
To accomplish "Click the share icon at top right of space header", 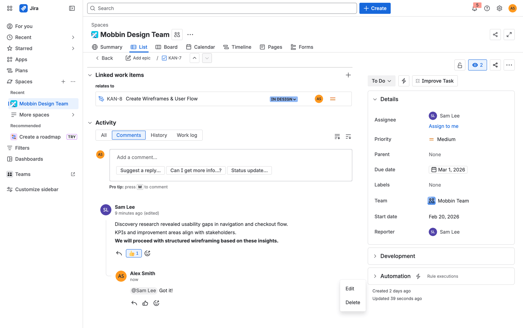I will tap(495, 35).
